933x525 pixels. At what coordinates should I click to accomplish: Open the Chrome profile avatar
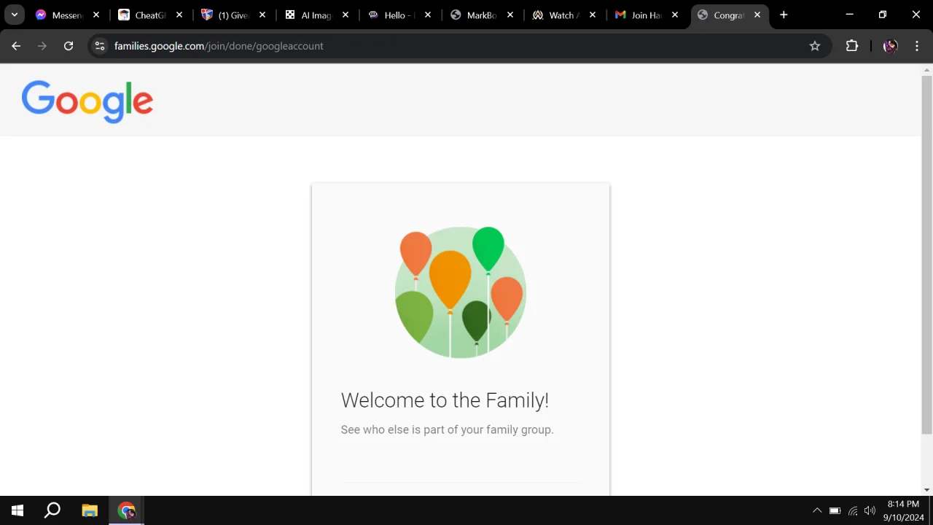[x=890, y=46]
